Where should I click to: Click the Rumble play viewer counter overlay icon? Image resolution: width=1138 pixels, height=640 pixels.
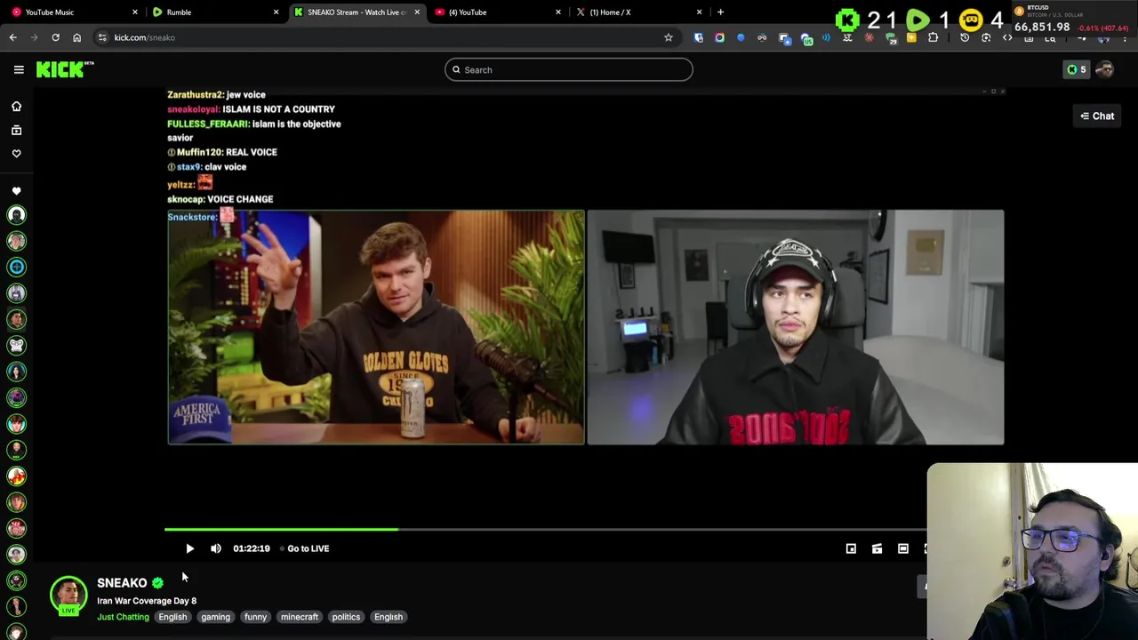918,20
